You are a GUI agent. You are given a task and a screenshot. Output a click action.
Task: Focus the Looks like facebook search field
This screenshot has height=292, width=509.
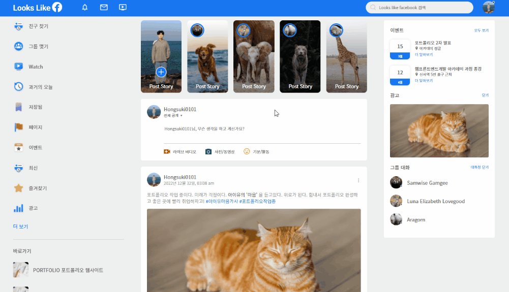tap(420, 8)
